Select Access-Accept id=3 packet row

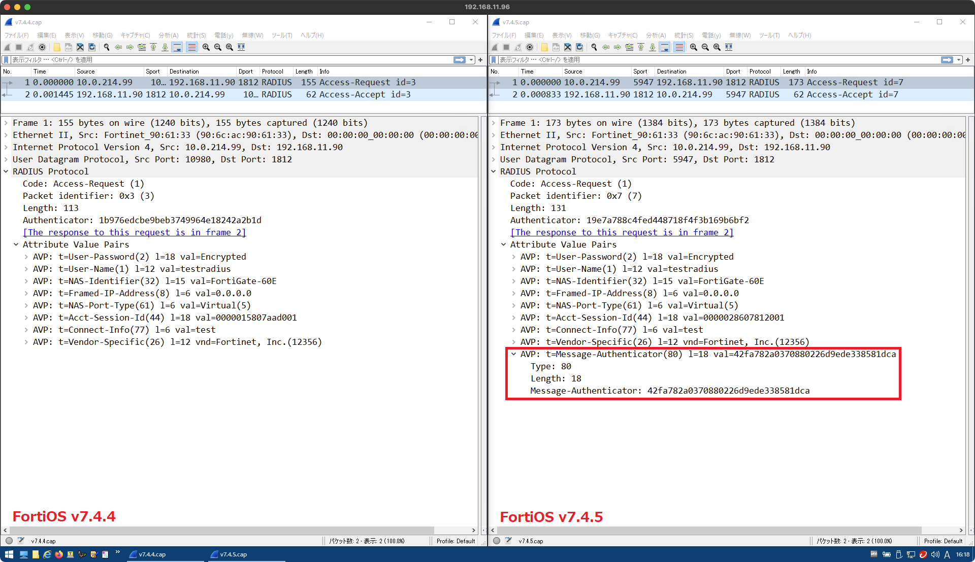pos(243,95)
